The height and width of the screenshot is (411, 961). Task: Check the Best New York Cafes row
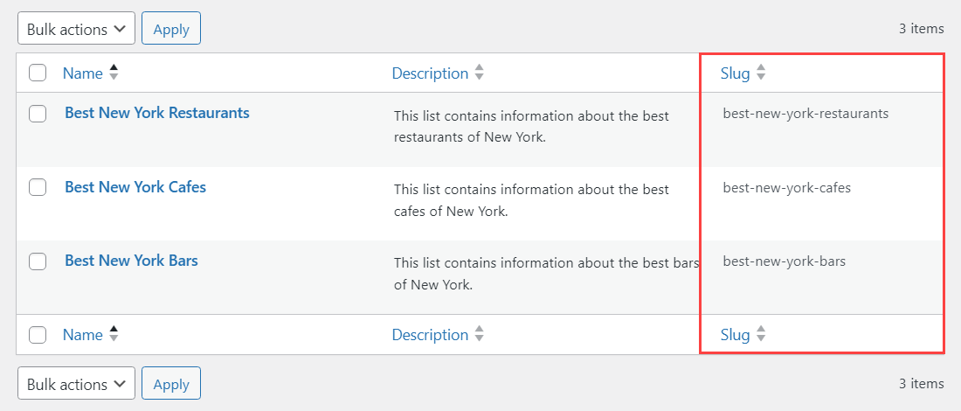pos(38,187)
